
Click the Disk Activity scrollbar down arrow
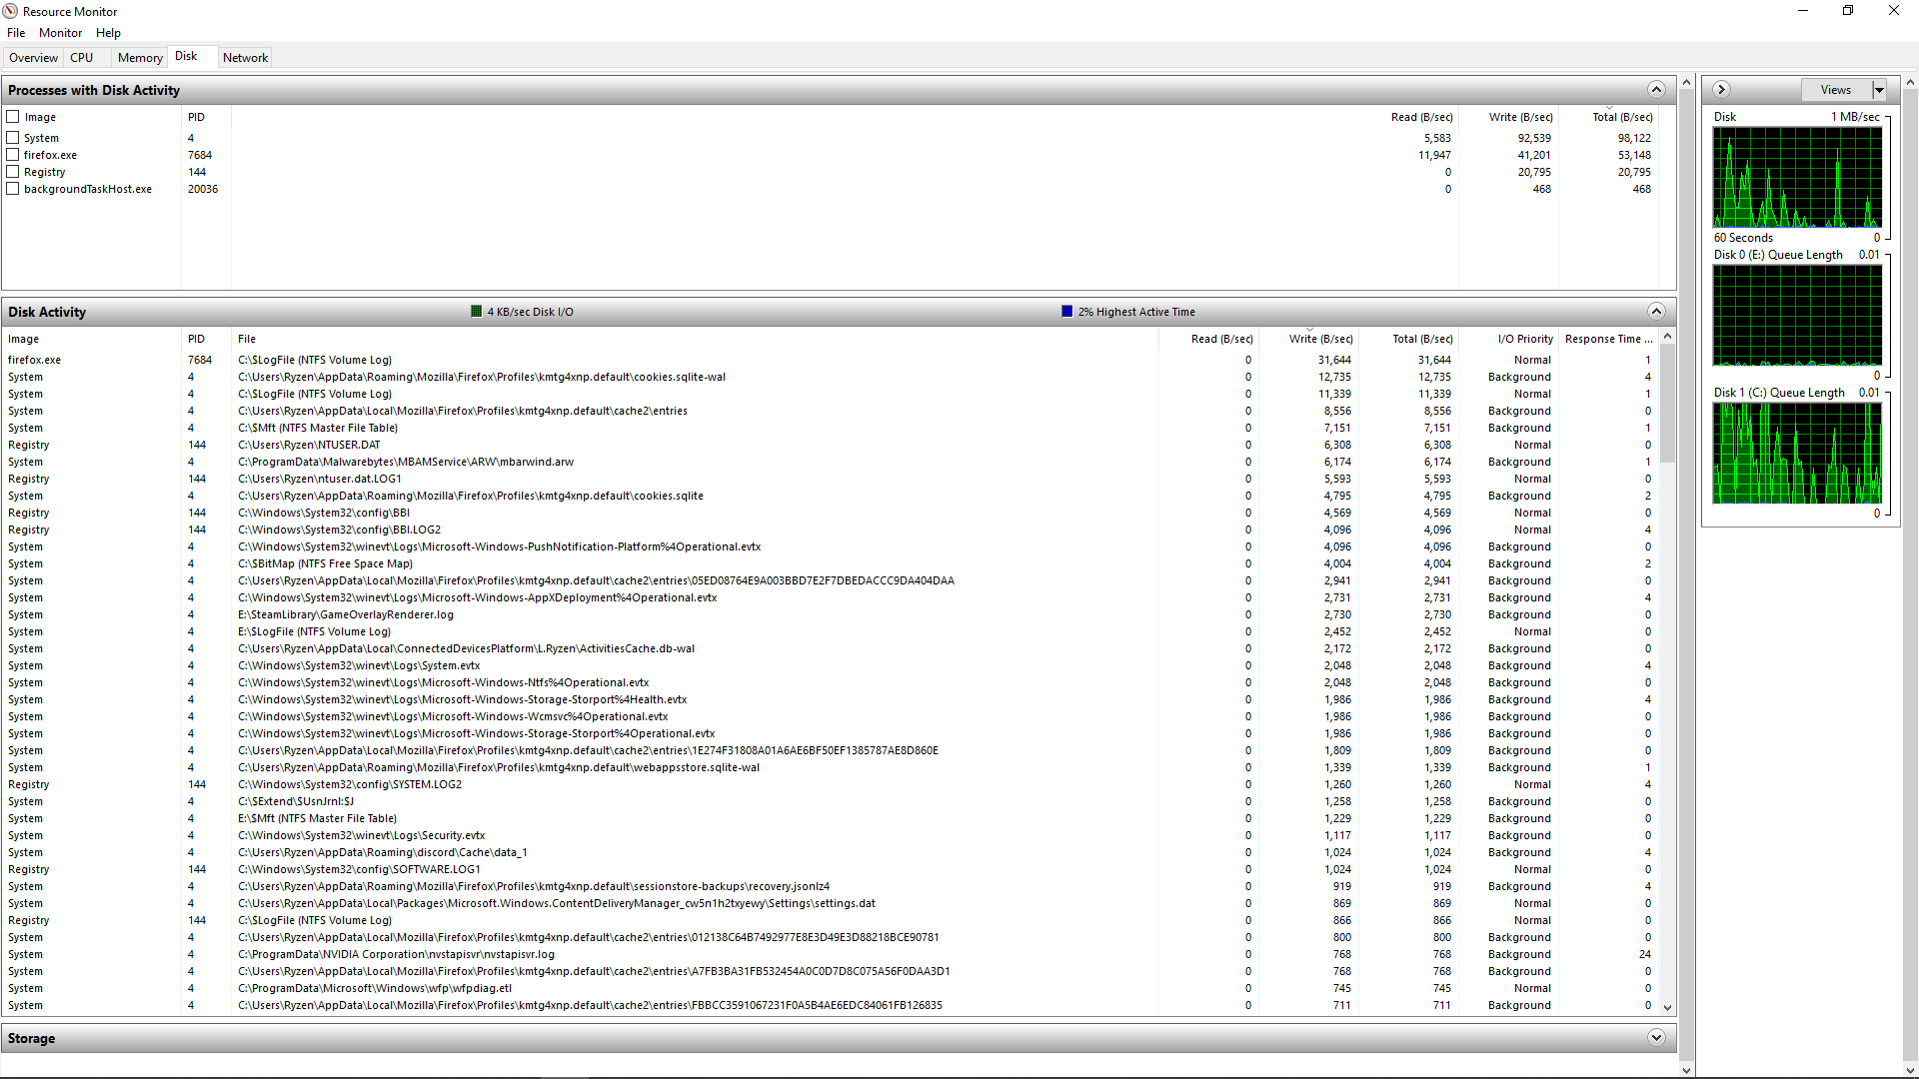point(1667,1008)
